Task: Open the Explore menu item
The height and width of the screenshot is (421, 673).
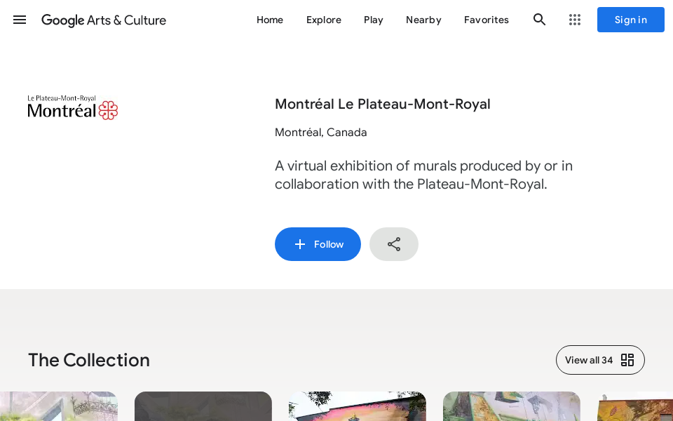Action: coord(323,20)
